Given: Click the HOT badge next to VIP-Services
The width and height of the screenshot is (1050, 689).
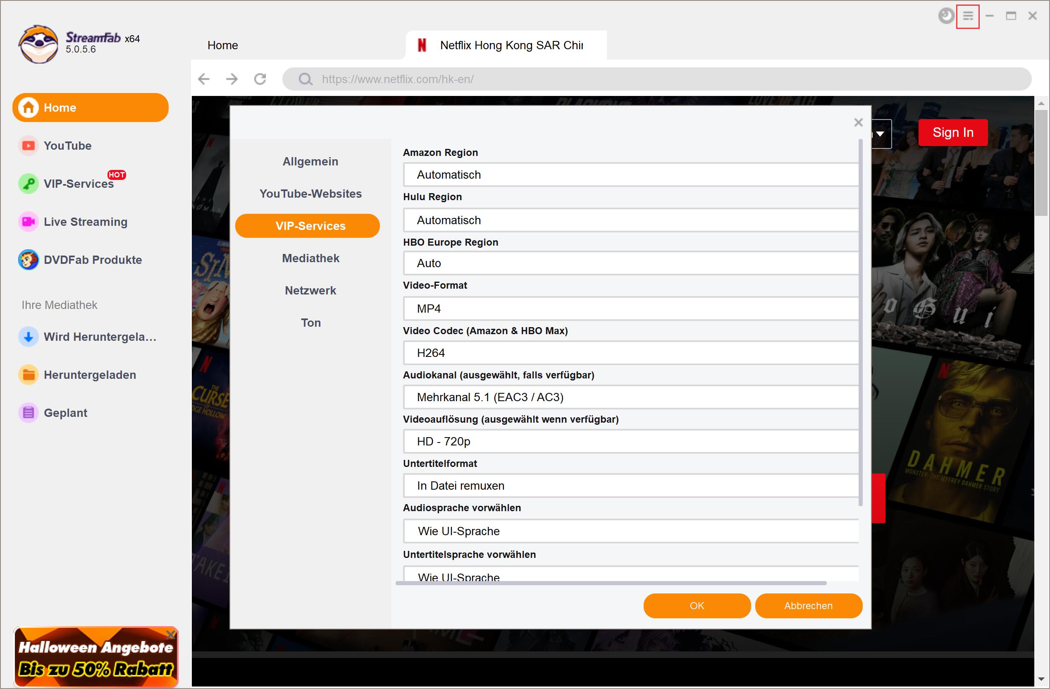Looking at the screenshot, I should [x=117, y=175].
